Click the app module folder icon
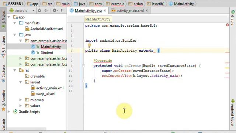 pyautogui.click(x=15, y=17)
